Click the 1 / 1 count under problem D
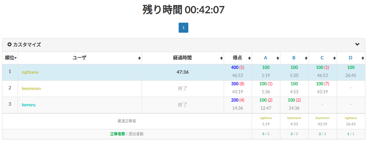The image size is (366, 141). [x=351, y=134]
